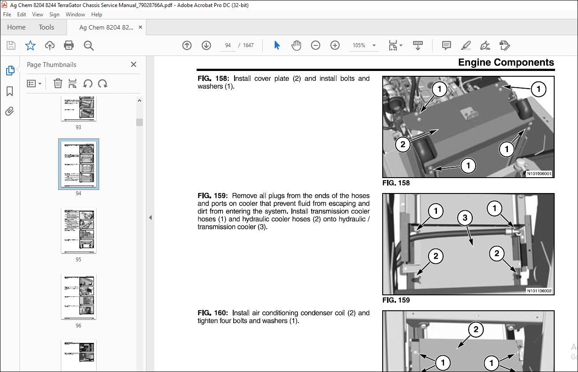Click the 1647 total pages text
This screenshot has width=578, height=372.
coord(249,45)
